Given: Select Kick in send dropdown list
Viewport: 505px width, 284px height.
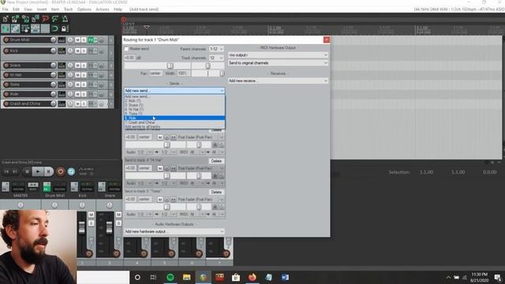Looking at the screenshot, I should [174, 101].
